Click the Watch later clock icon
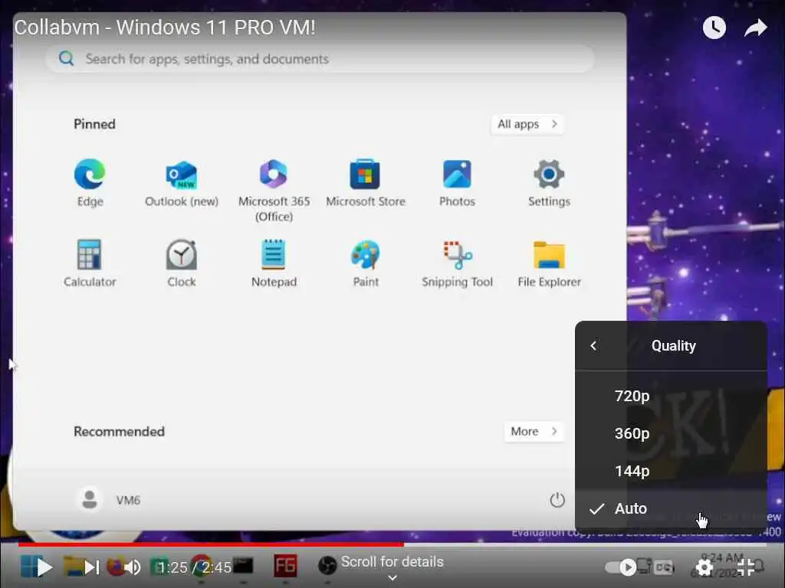 coord(714,28)
